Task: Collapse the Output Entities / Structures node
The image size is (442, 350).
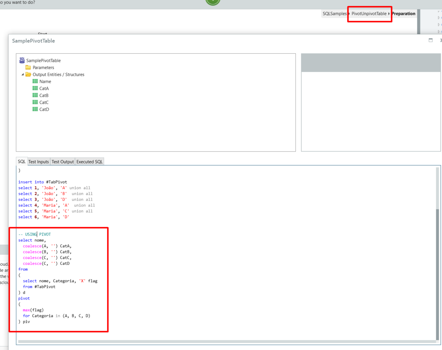Action: (x=23, y=74)
